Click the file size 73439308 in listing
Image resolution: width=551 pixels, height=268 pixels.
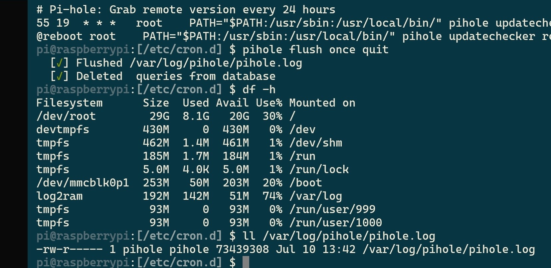point(242,249)
